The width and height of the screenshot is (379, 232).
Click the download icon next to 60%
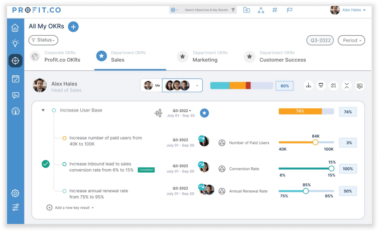308,85
